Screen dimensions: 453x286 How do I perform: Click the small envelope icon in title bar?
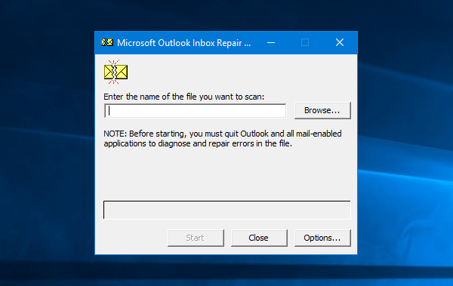pos(107,42)
